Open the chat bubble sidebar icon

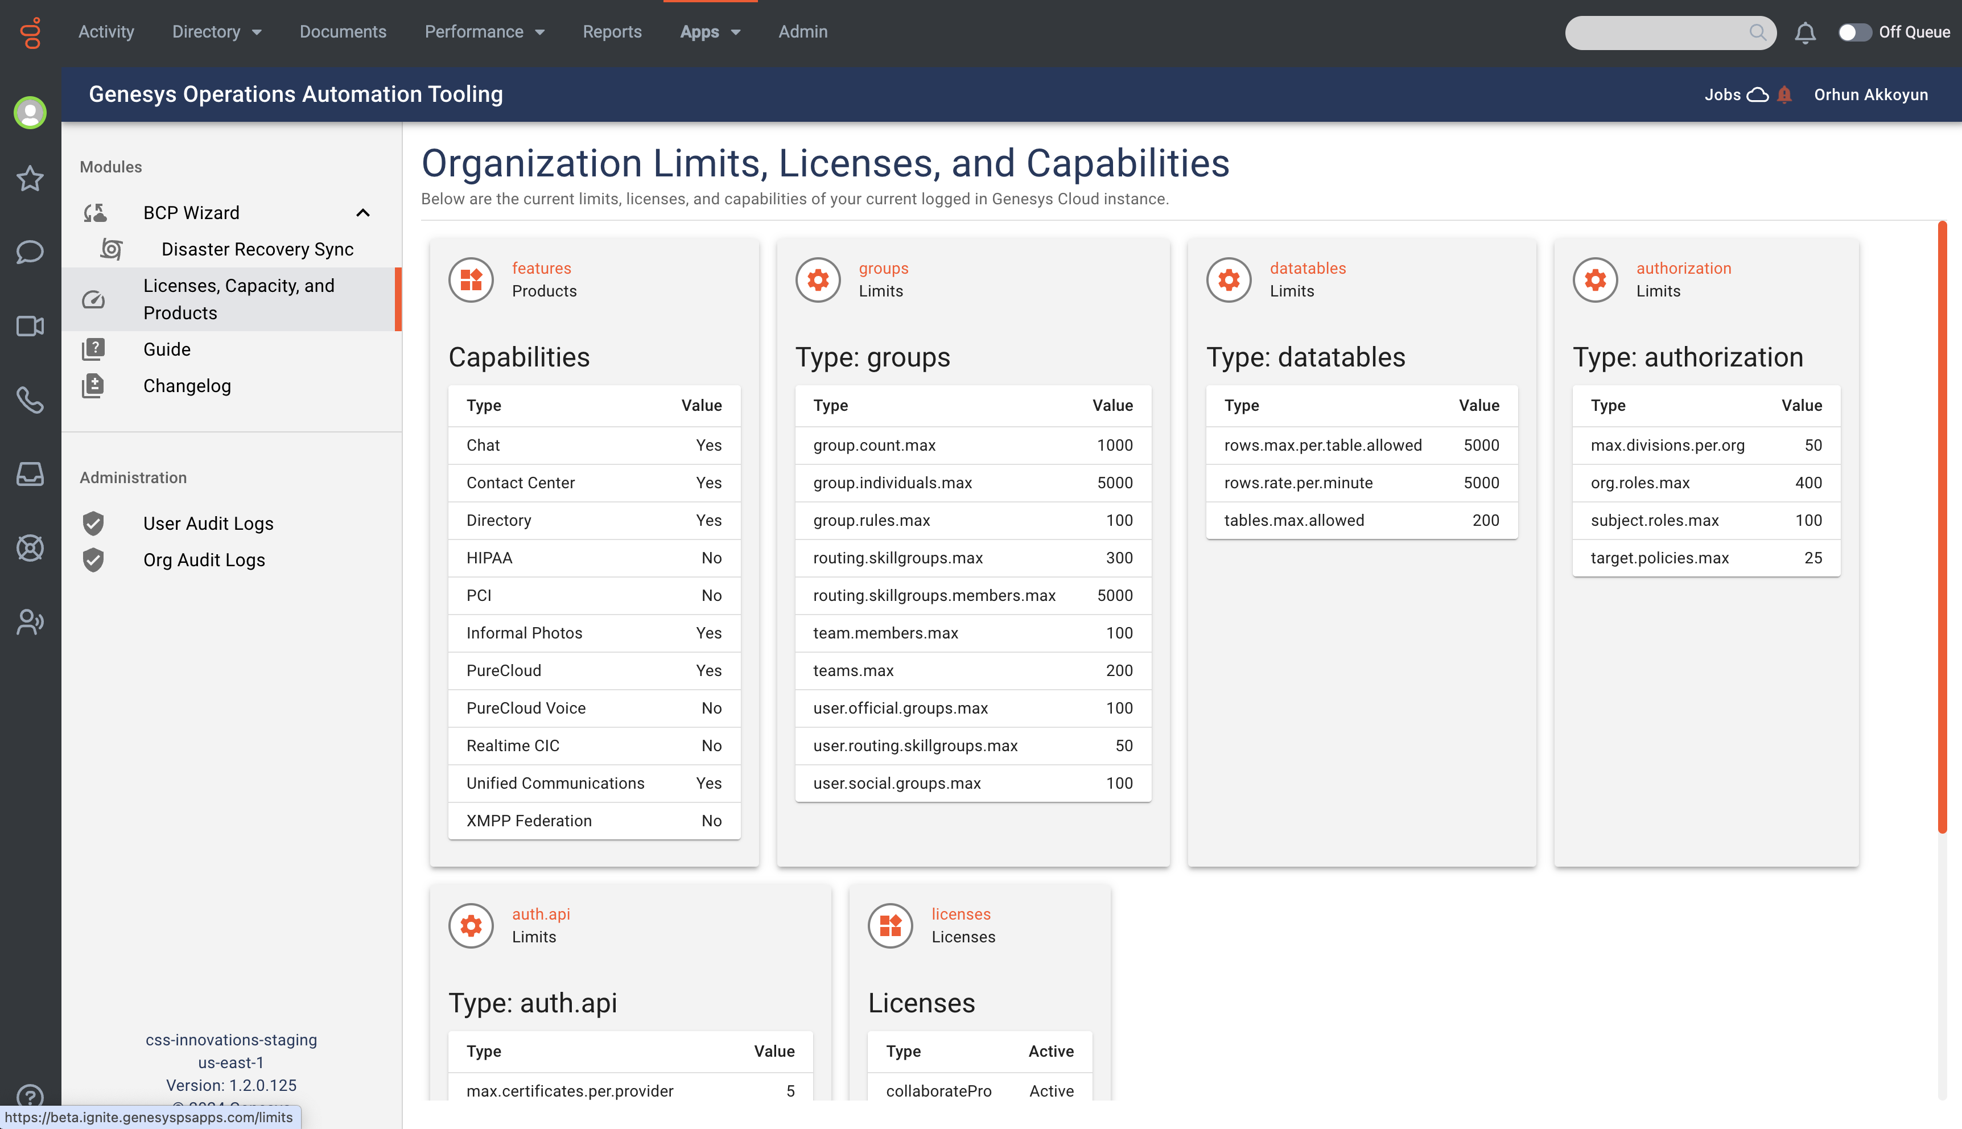coord(30,252)
